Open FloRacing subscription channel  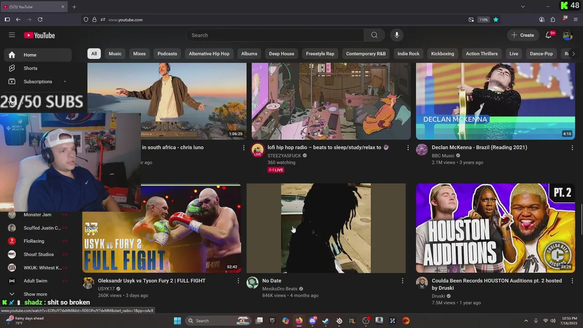click(x=38, y=241)
